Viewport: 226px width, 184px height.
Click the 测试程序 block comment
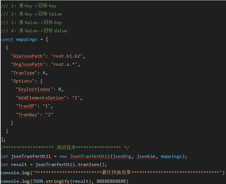pyautogui.click(x=66, y=148)
